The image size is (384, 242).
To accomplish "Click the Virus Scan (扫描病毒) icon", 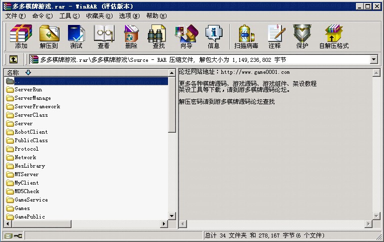I will pyautogui.click(x=246, y=36).
